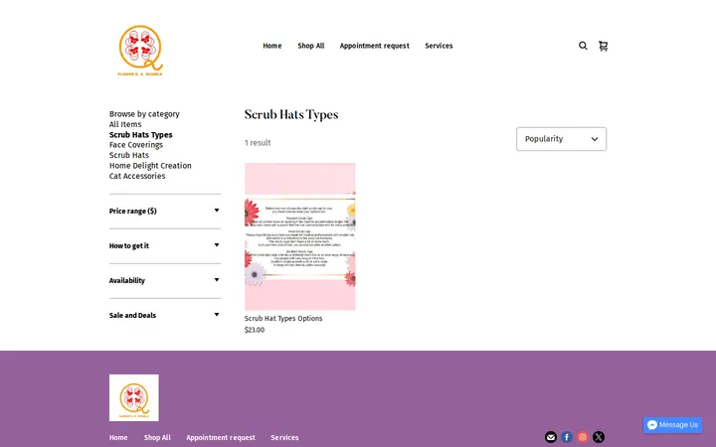
Task: Click the Scrub Hats Types page heading
Action: pos(291,114)
